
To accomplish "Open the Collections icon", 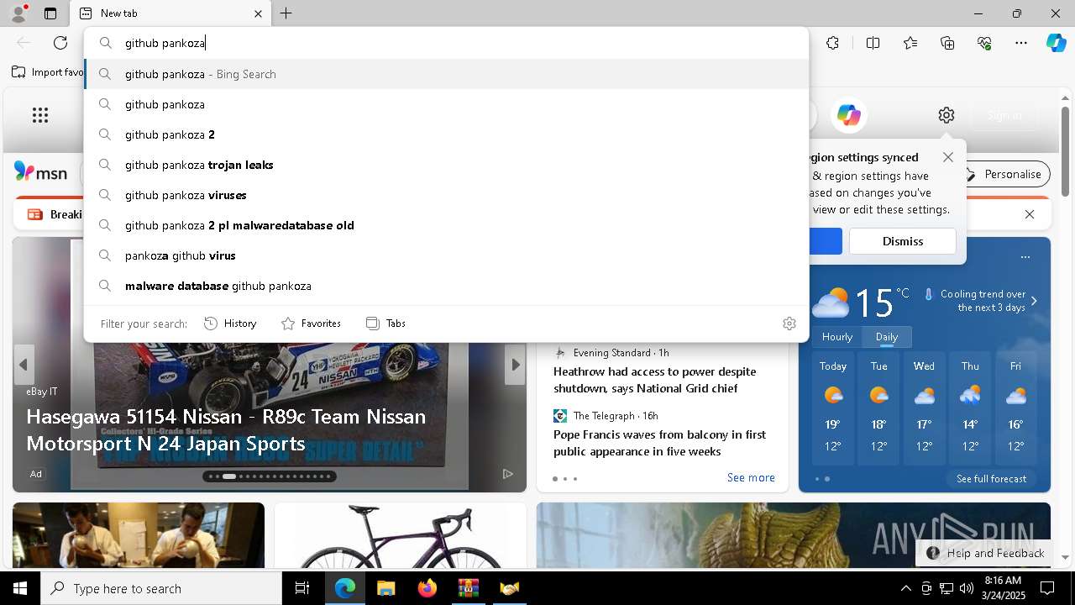I will coord(947,43).
